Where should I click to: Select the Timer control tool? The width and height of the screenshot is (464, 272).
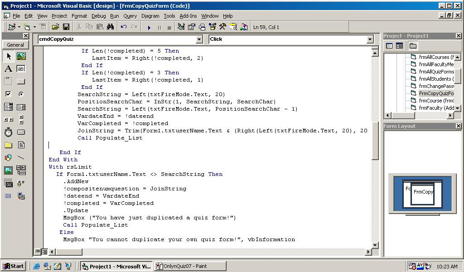[x=9, y=132]
